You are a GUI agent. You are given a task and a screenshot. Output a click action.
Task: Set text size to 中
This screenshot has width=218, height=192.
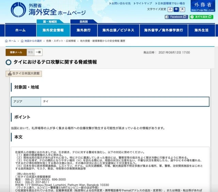click(x=176, y=10)
